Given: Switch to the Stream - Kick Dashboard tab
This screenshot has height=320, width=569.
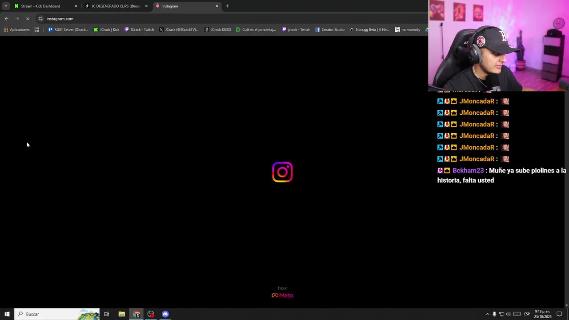Looking at the screenshot, I should click(x=40, y=6).
